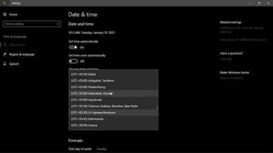Choose (UTC+05:00) Ekaterinburg time zone
The height and width of the screenshot is (153, 273).
pos(113,87)
